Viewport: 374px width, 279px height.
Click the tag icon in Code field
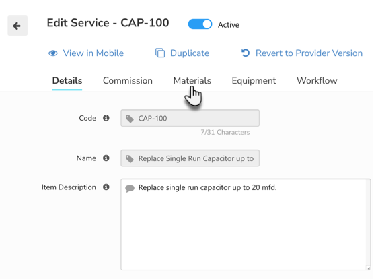click(x=130, y=119)
